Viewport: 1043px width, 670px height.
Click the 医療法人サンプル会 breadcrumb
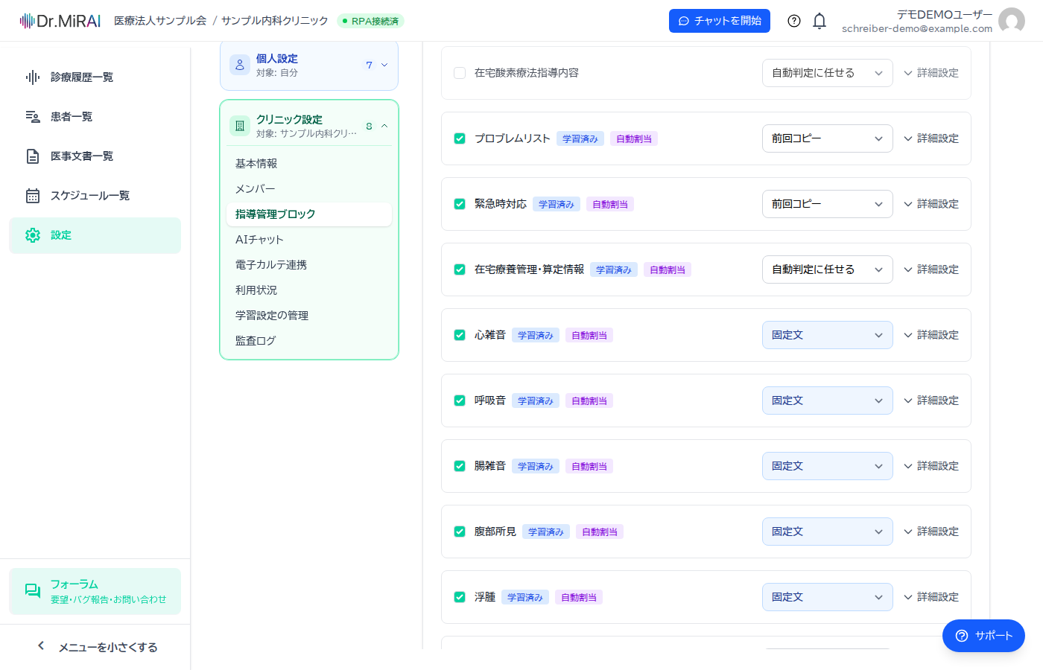(160, 21)
